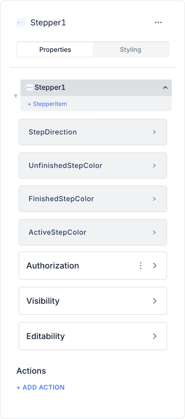
Task: Click the stepper icon in tree row
Action: coord(30,87)
